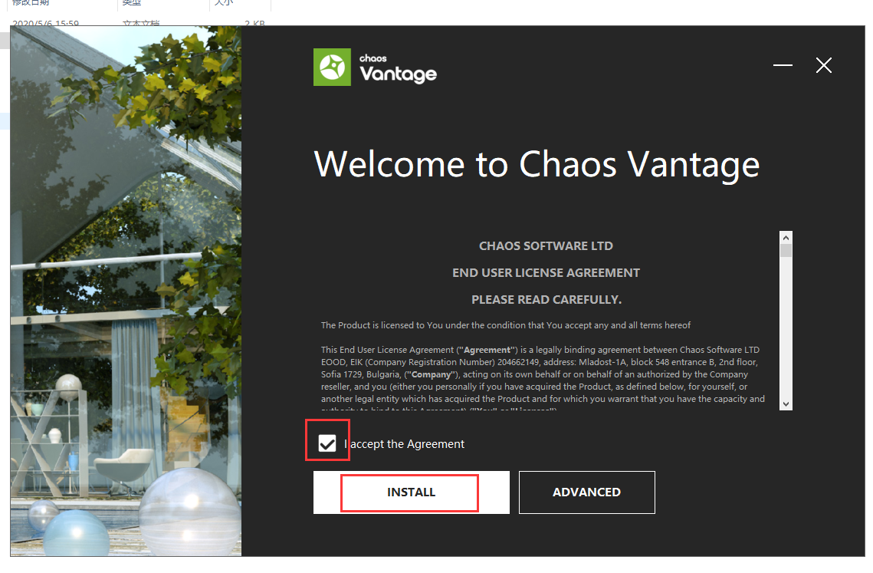Click the 'Welcome to Chaos Vantage' heading
This screenshot has width=873, height=573.
pyautogui.click(x=537, y=164)
